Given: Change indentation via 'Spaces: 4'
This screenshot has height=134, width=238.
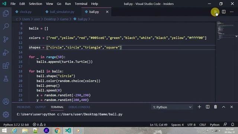Looking at the screenshot, I should [x=177, y=125].
